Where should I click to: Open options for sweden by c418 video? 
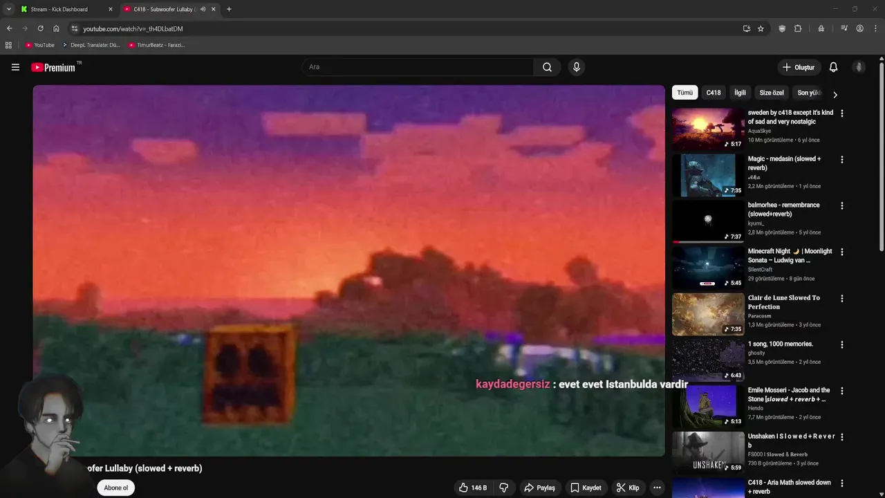coord(841,113)
